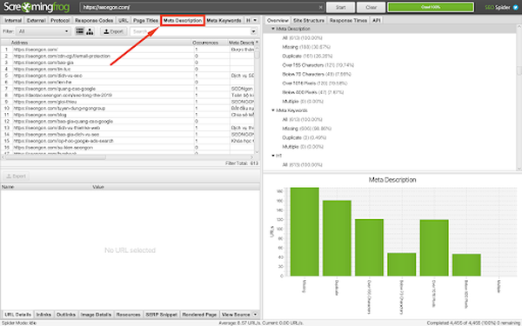Select the /bao-gia-dich-vu-seo URL in row 14
Screen dimensions: 522x326
coord(57,134)
